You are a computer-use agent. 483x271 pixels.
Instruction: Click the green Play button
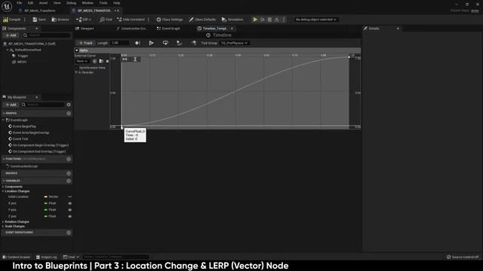click(255, 20)
